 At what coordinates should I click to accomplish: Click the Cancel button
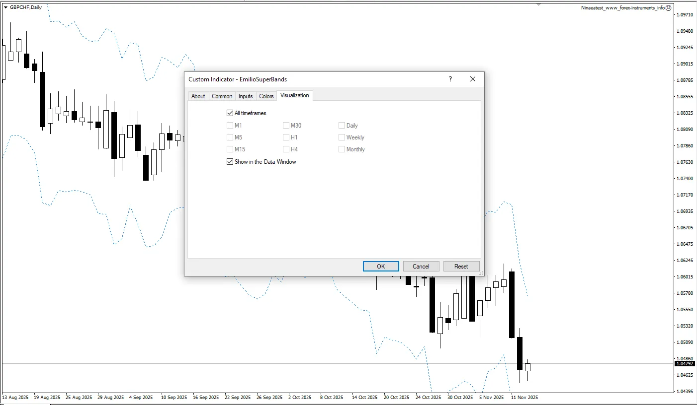(421, 267)
